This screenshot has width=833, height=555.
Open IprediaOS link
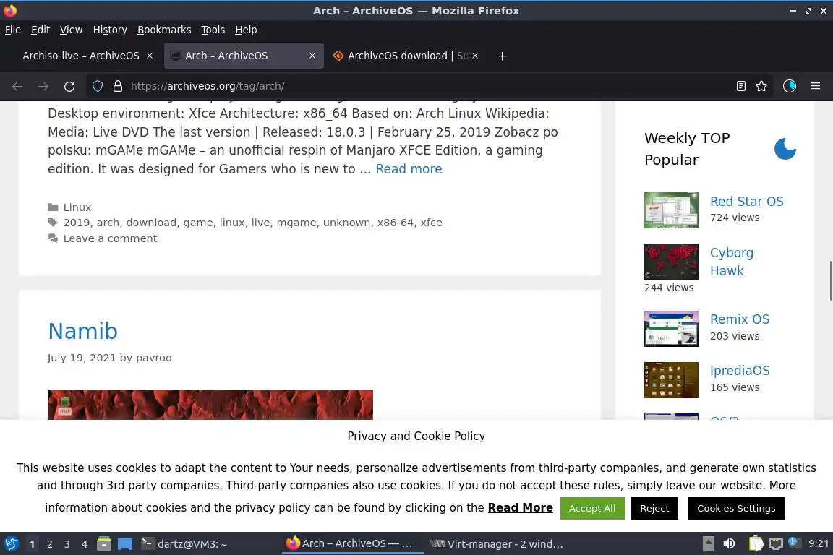coord(740,371)
